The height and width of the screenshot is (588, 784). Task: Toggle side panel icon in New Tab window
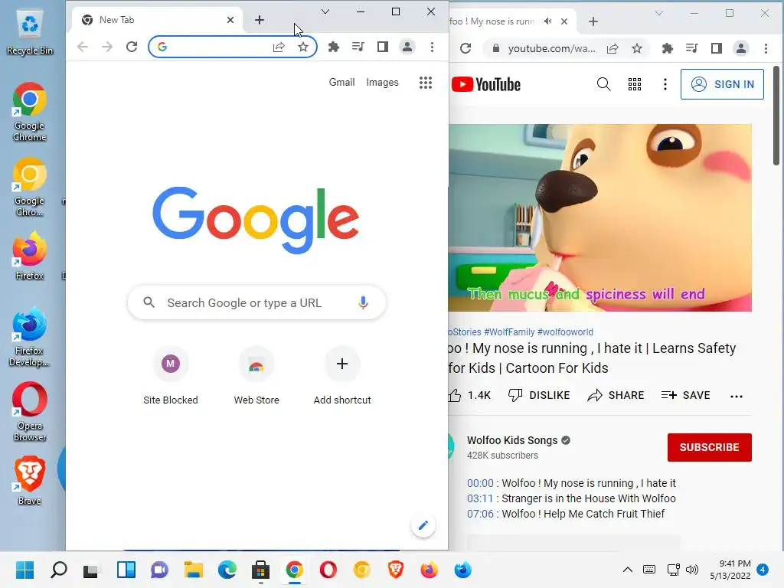tap(383, 47)
